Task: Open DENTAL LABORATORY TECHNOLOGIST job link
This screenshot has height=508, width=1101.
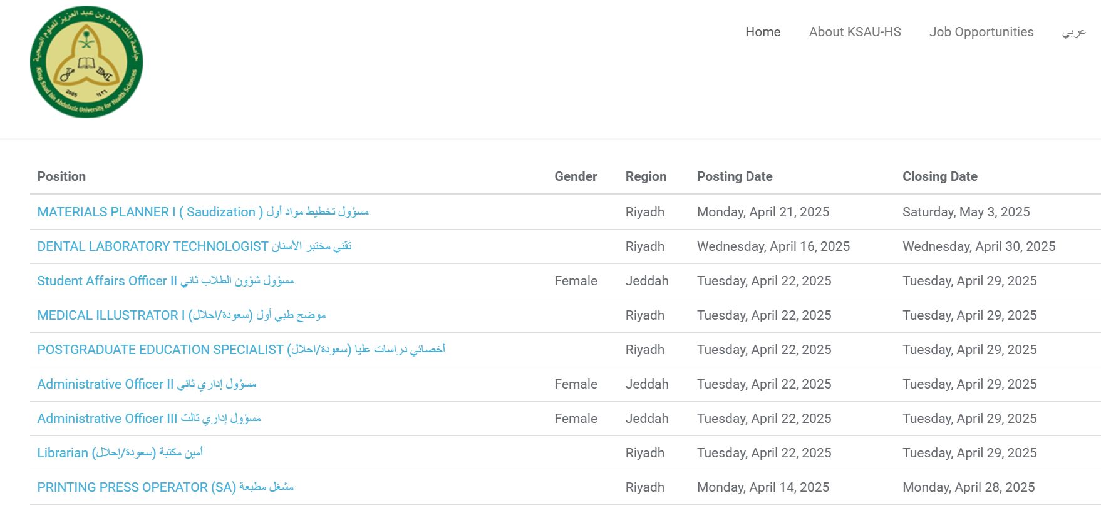Action: click(194, 246)
